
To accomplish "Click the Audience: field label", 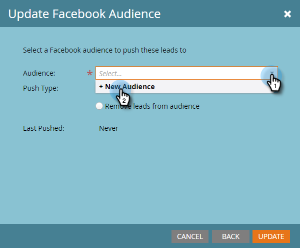I will [39, 73].
